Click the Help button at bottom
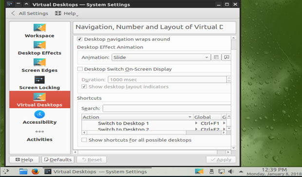The height and width of the screenshot is (177, 302). tap(24, 160)
